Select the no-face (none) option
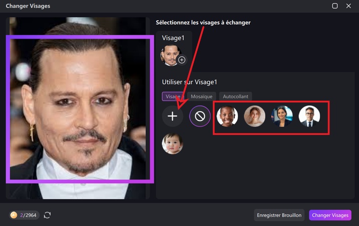 (200, 116)
